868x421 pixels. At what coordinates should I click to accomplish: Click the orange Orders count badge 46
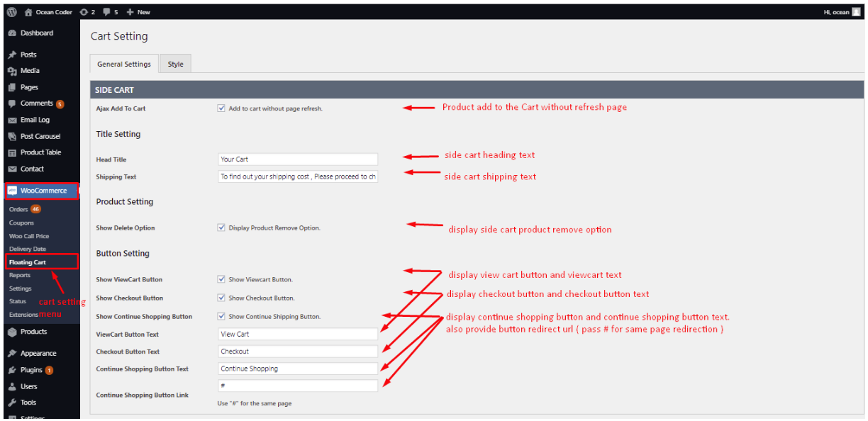pyautogui.click(x=35, y=210)
